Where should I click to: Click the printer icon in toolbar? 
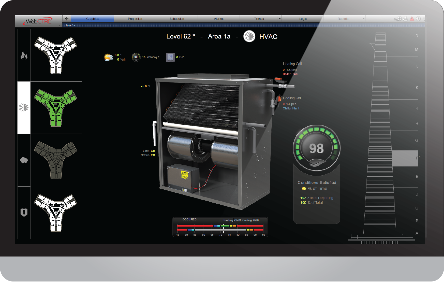(405, 19)
